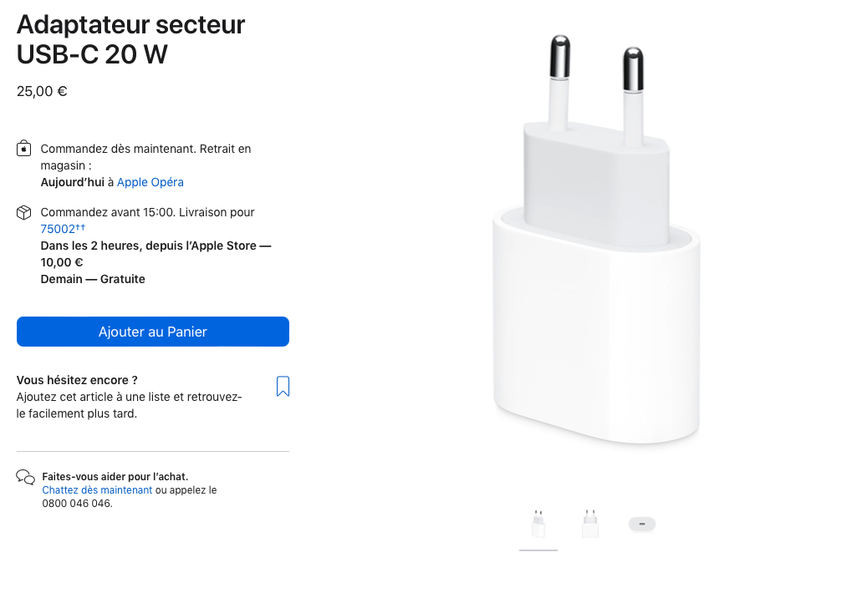Screen dimensions: 847x593
Task: Click Faites-vous aider pour l'achat text
Action: [x=115, y=477]
